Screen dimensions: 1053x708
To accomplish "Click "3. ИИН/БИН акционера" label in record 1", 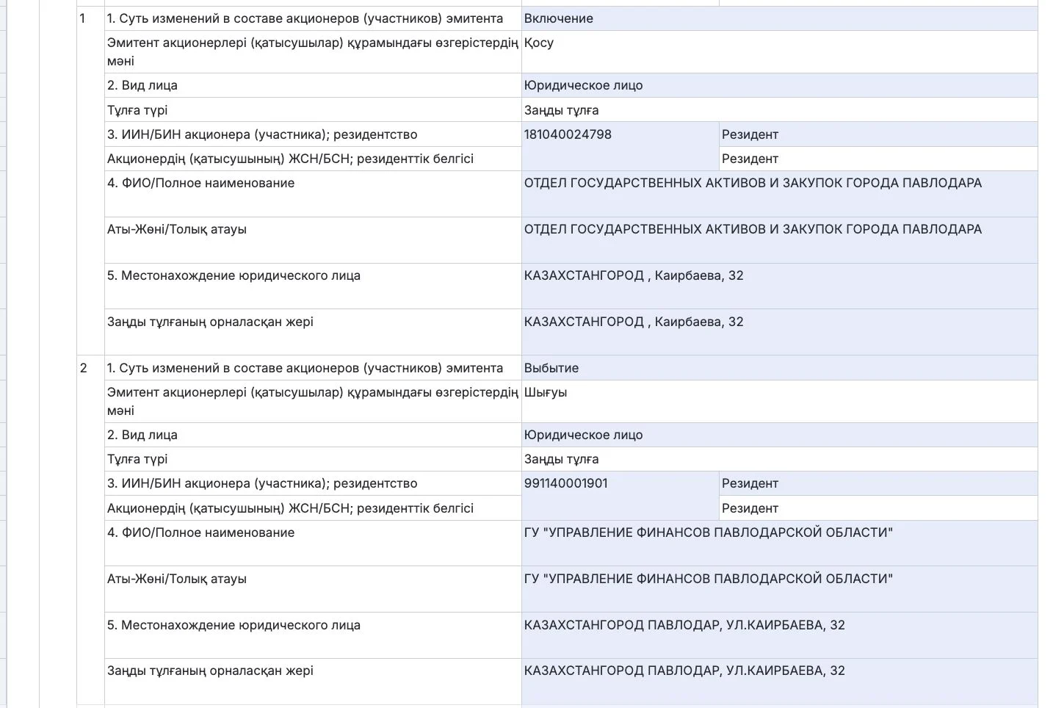I will tap(262, 134).
